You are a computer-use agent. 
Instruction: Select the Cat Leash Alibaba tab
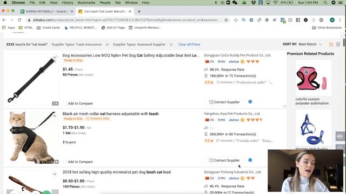pos(104,11)
